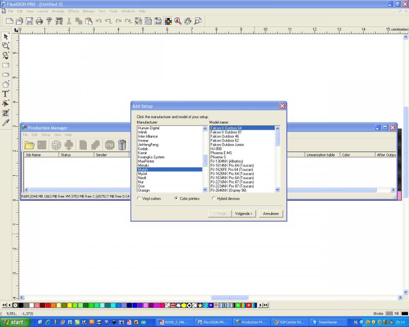The image size is (409, 327).
Task: Select the Polygon shape tool
Action: coord(6,84)
